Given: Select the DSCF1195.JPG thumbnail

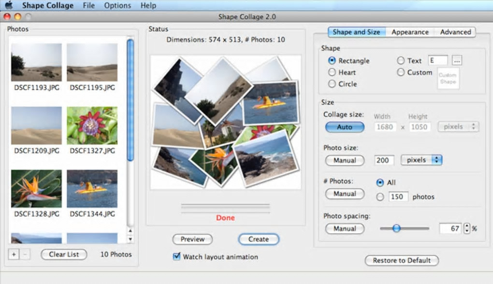Looking at the screenshot, I should click(92, 62).
